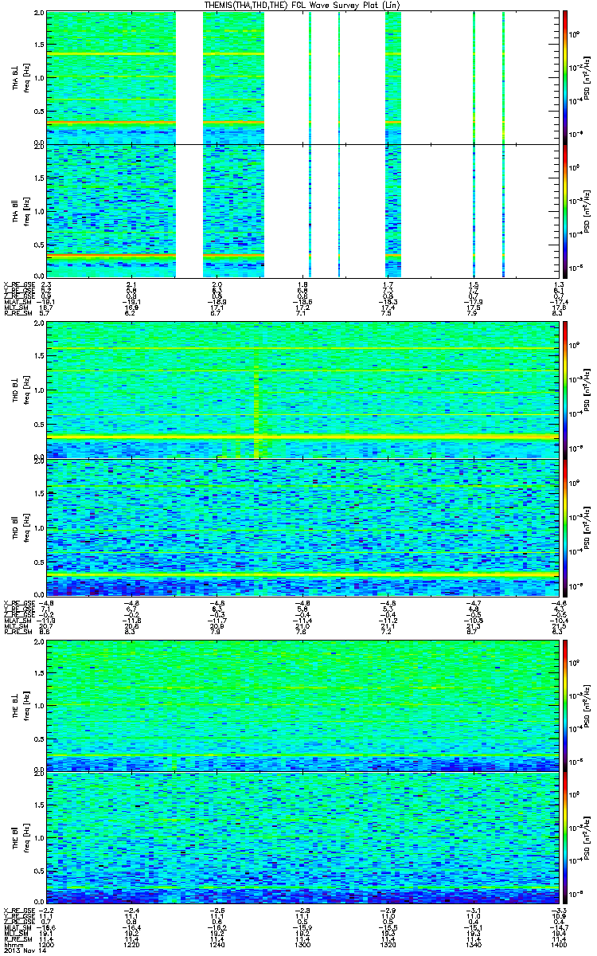
Task: Click the MLAT_SM row label under the THE panels
Action: click(17, 927)
